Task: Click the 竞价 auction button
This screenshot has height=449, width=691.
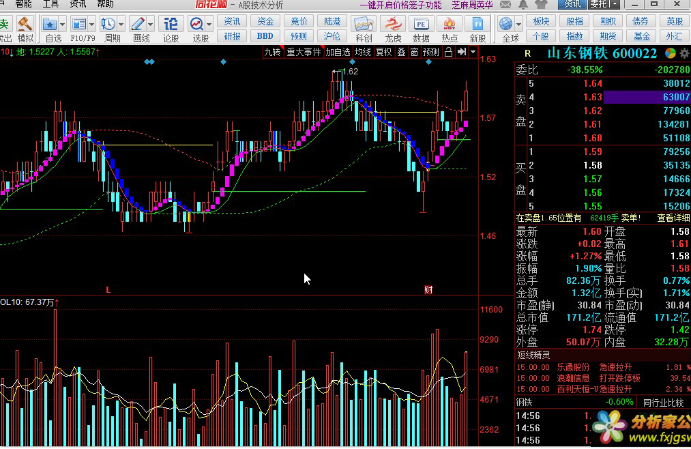Action: [299, 21]
